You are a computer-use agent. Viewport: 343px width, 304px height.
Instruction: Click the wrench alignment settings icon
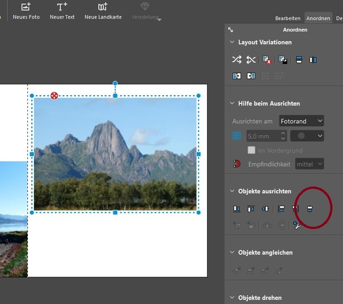297,225
